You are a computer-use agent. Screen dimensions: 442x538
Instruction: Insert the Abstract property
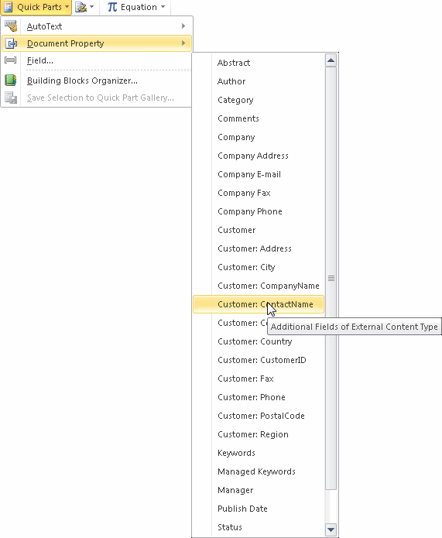pyautogui.click(x=259, y=63)
